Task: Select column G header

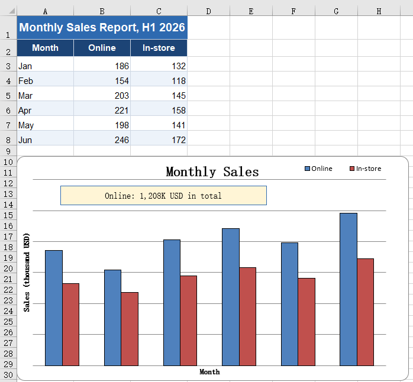Action: [x=336, y=11]
